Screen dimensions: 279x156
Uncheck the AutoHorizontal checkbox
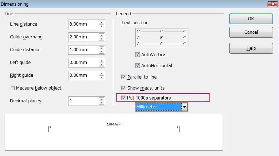tap(138, 66)
